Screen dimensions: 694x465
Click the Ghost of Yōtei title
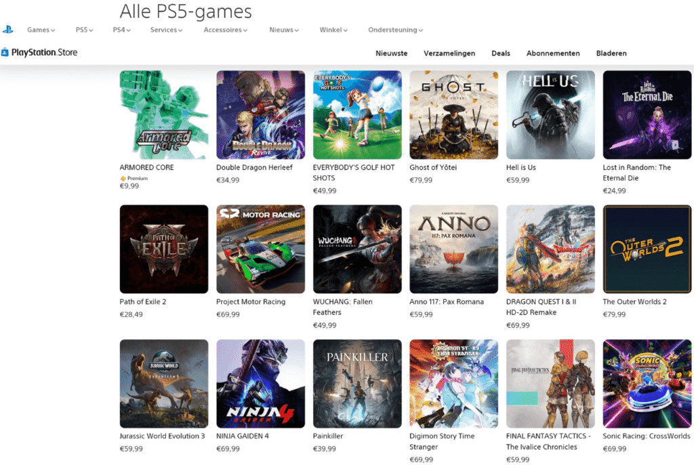pos(433,168)
